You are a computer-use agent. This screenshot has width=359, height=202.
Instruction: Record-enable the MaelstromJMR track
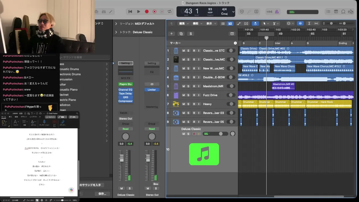click(x=194, y=86)
